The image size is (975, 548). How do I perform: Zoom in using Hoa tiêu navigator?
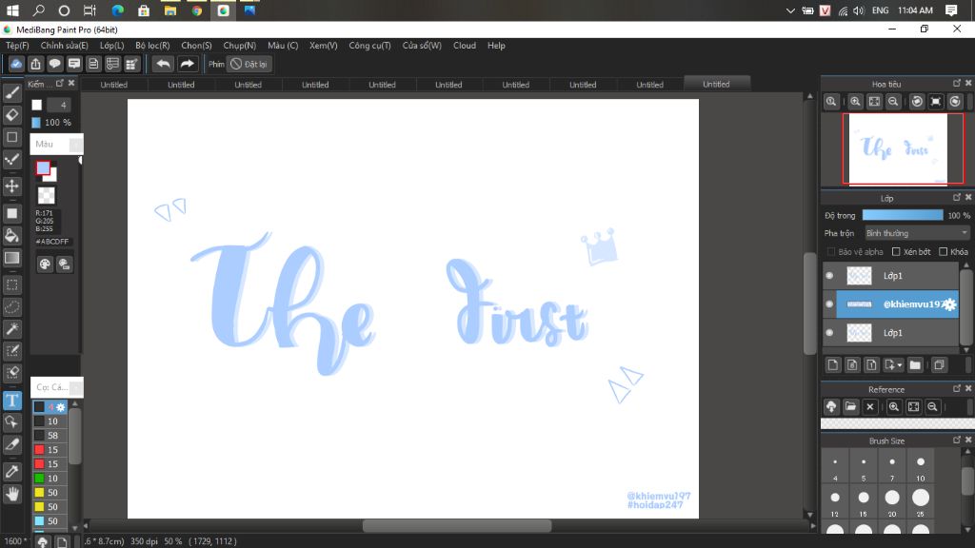tap(855, 101)
